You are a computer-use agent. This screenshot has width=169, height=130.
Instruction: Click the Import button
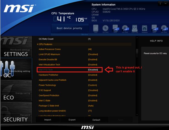tap(48, 120)
